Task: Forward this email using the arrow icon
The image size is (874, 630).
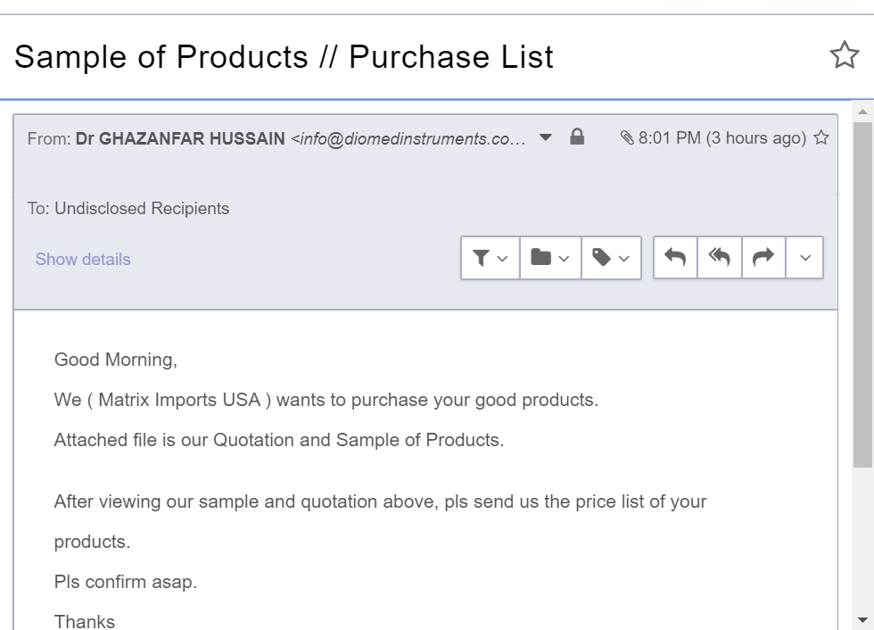Action: pyautogui.click(x=763, y=258)
